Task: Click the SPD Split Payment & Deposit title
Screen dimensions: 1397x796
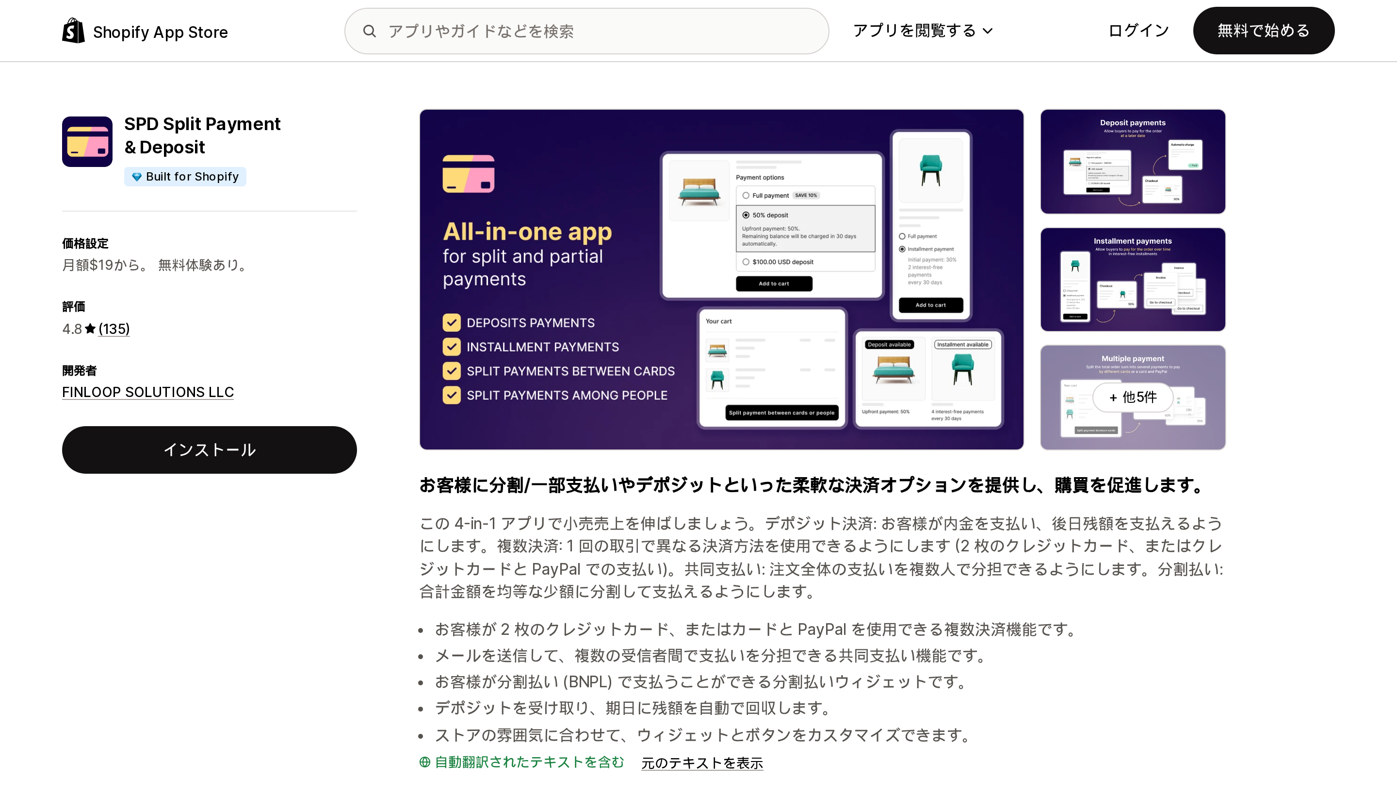Action: coord(202,135)
